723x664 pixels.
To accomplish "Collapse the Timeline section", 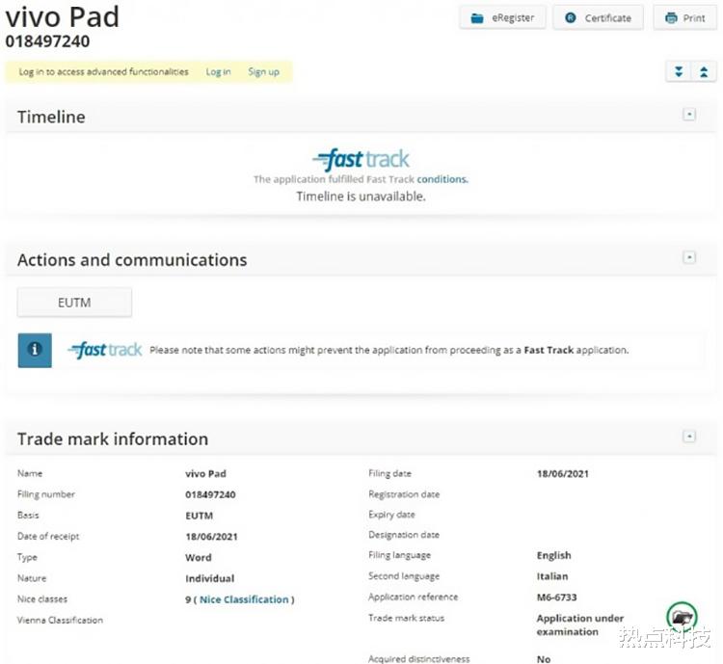I will click(689, 115).
